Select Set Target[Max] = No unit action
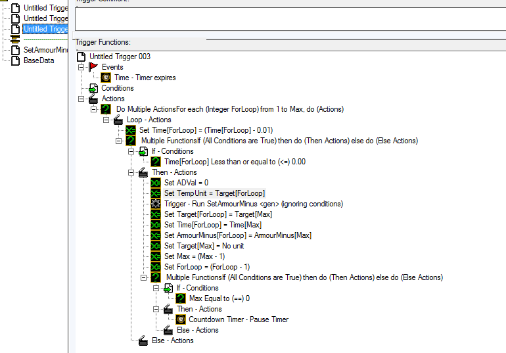 point(204,247)
